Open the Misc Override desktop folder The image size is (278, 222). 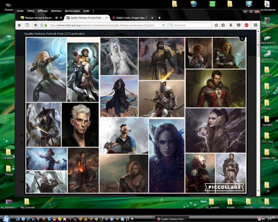(27, 203)
